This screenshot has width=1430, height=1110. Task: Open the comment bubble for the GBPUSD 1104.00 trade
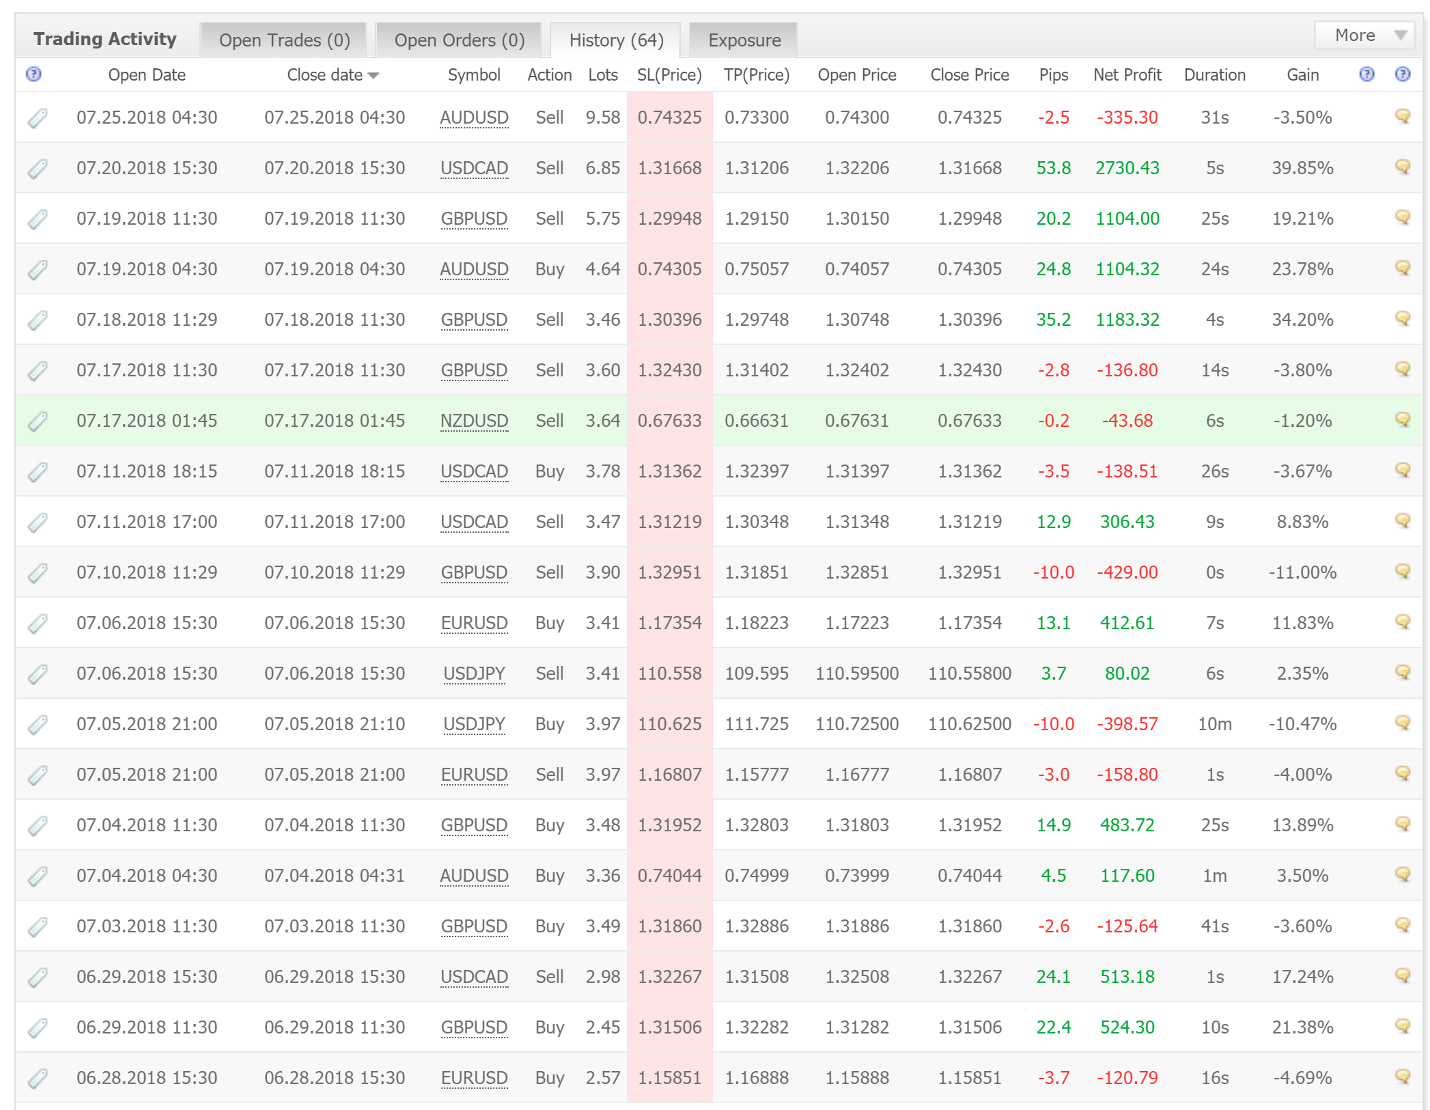pyautogui.click(x=1403, y=218)
